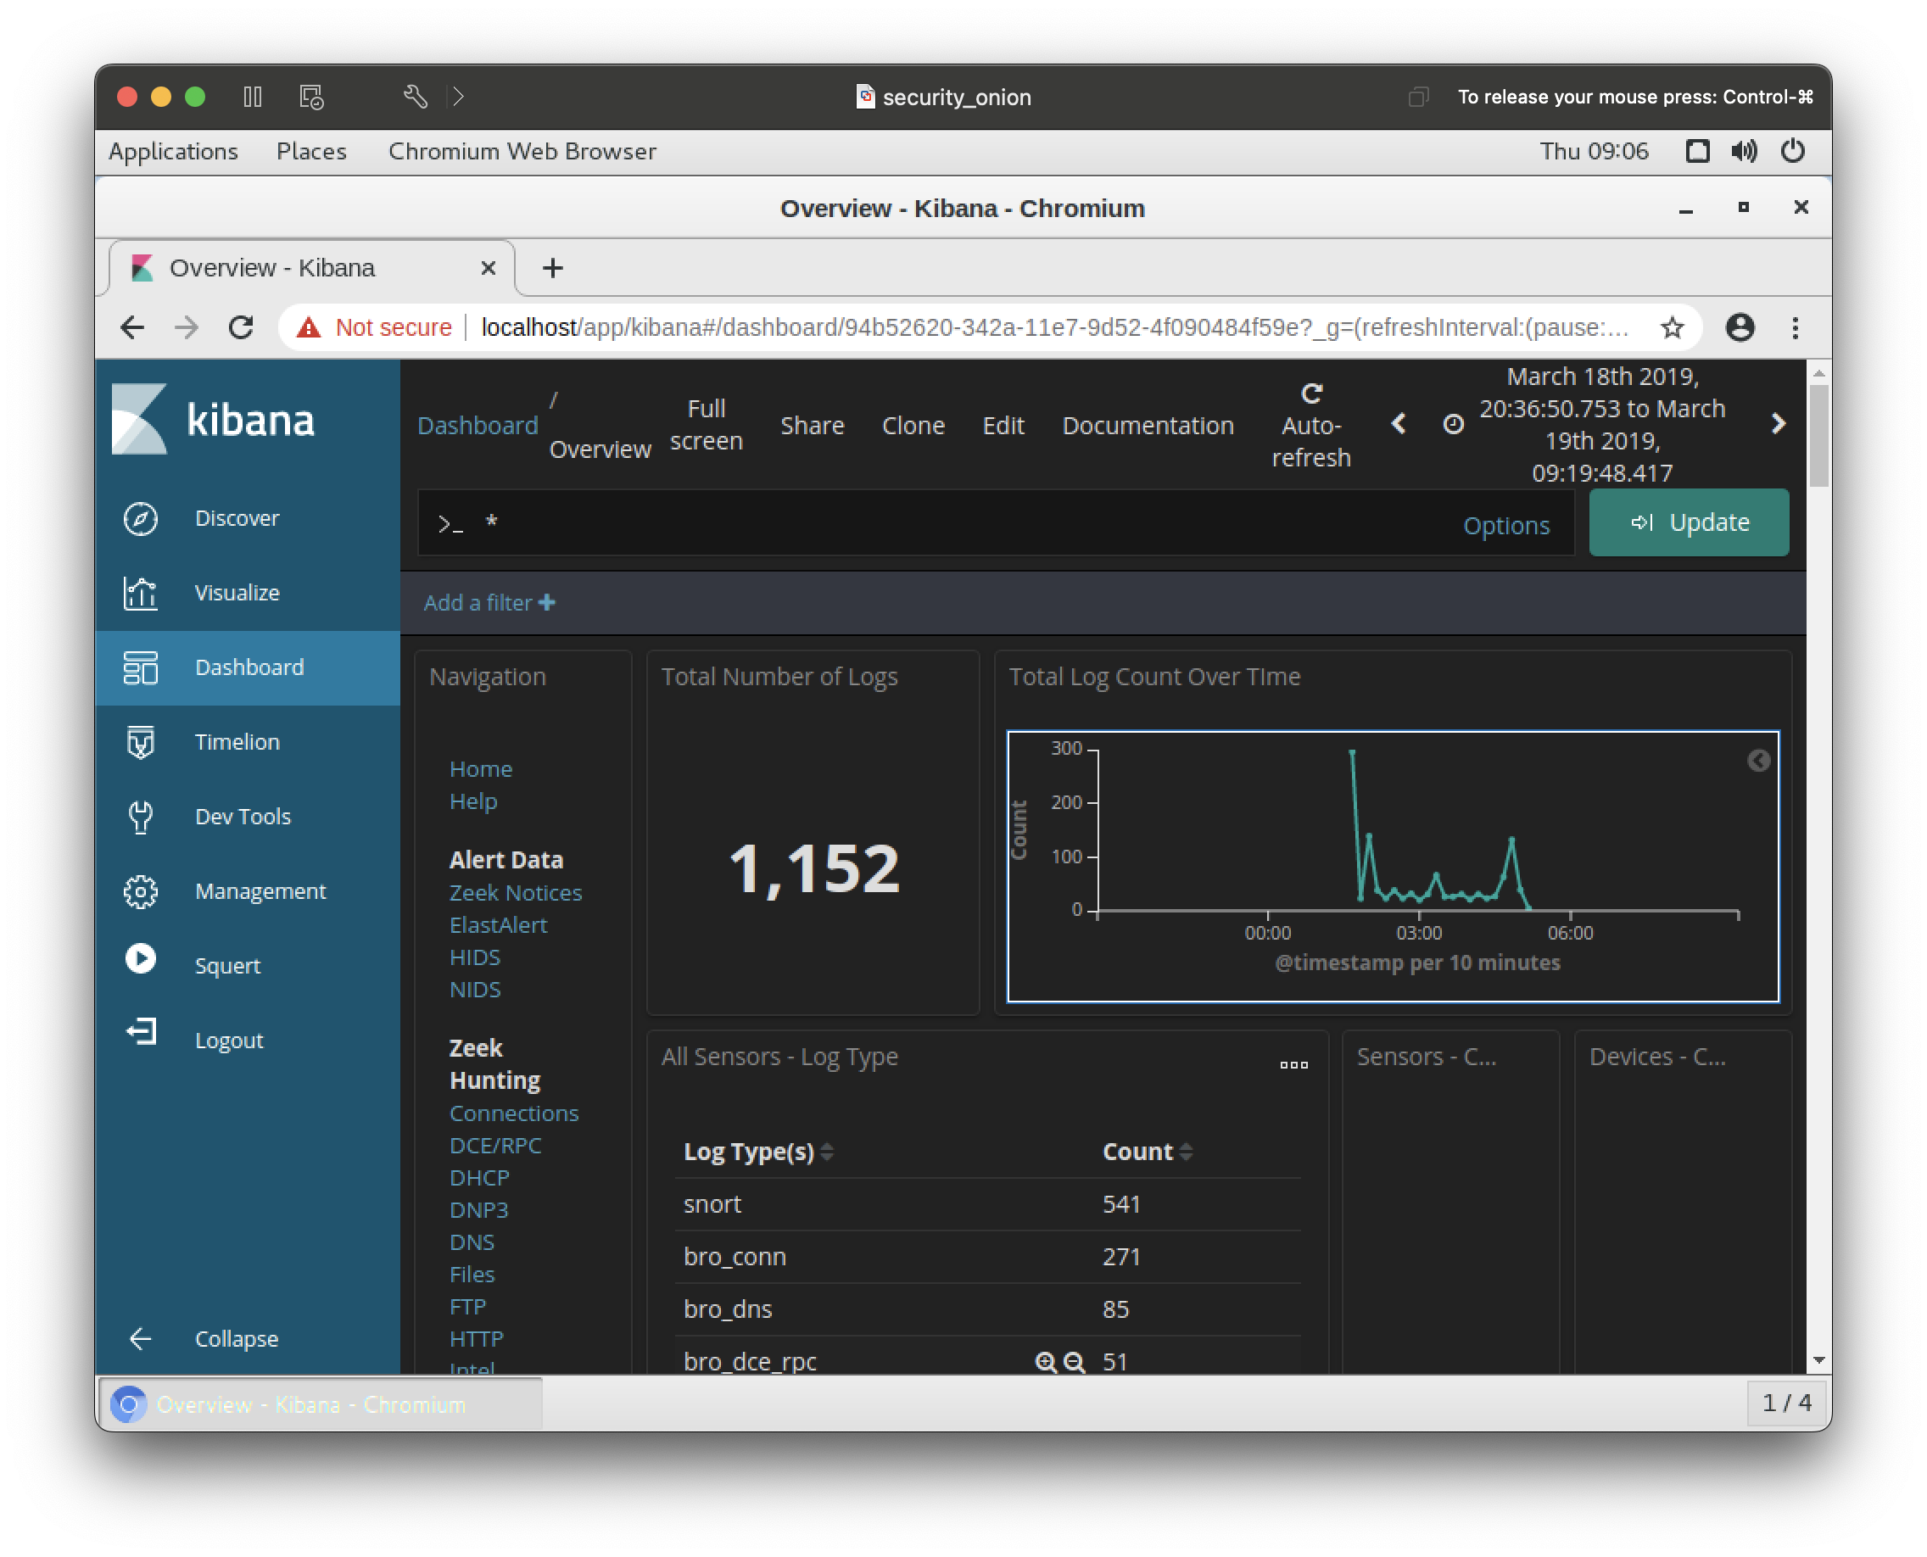Open the system power menu
The height and width of the screenshot is (1557, 1927).
coord(1792,151)
